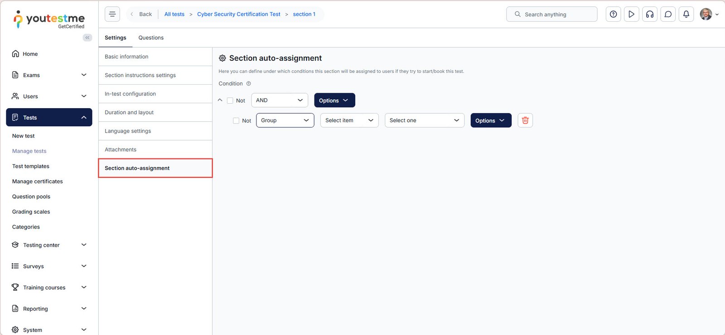Click the hamburger menu icon

click(x=112, y=14)
